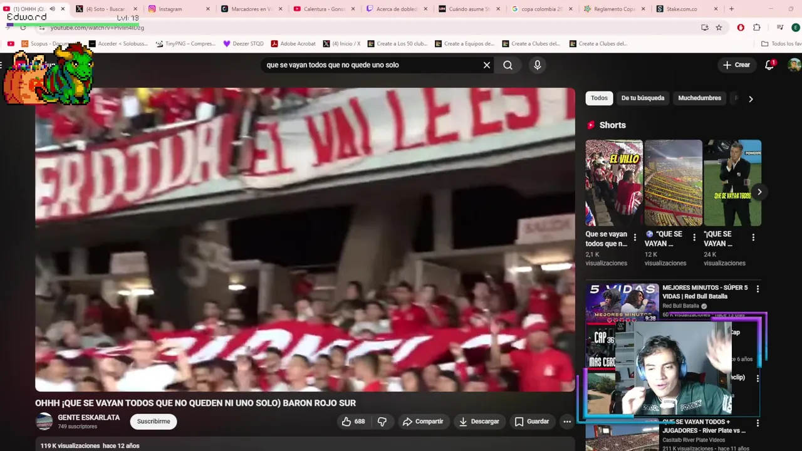
Task: Click Compartir to share the video
Action: [423, 422]
